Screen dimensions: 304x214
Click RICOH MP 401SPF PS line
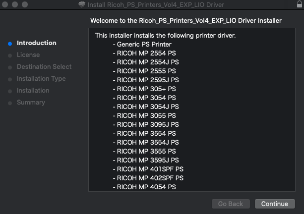click(x=148, y=169)
